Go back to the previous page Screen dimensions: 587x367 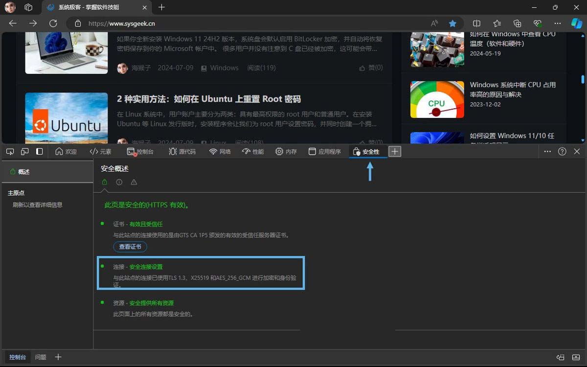click(13, 23)
